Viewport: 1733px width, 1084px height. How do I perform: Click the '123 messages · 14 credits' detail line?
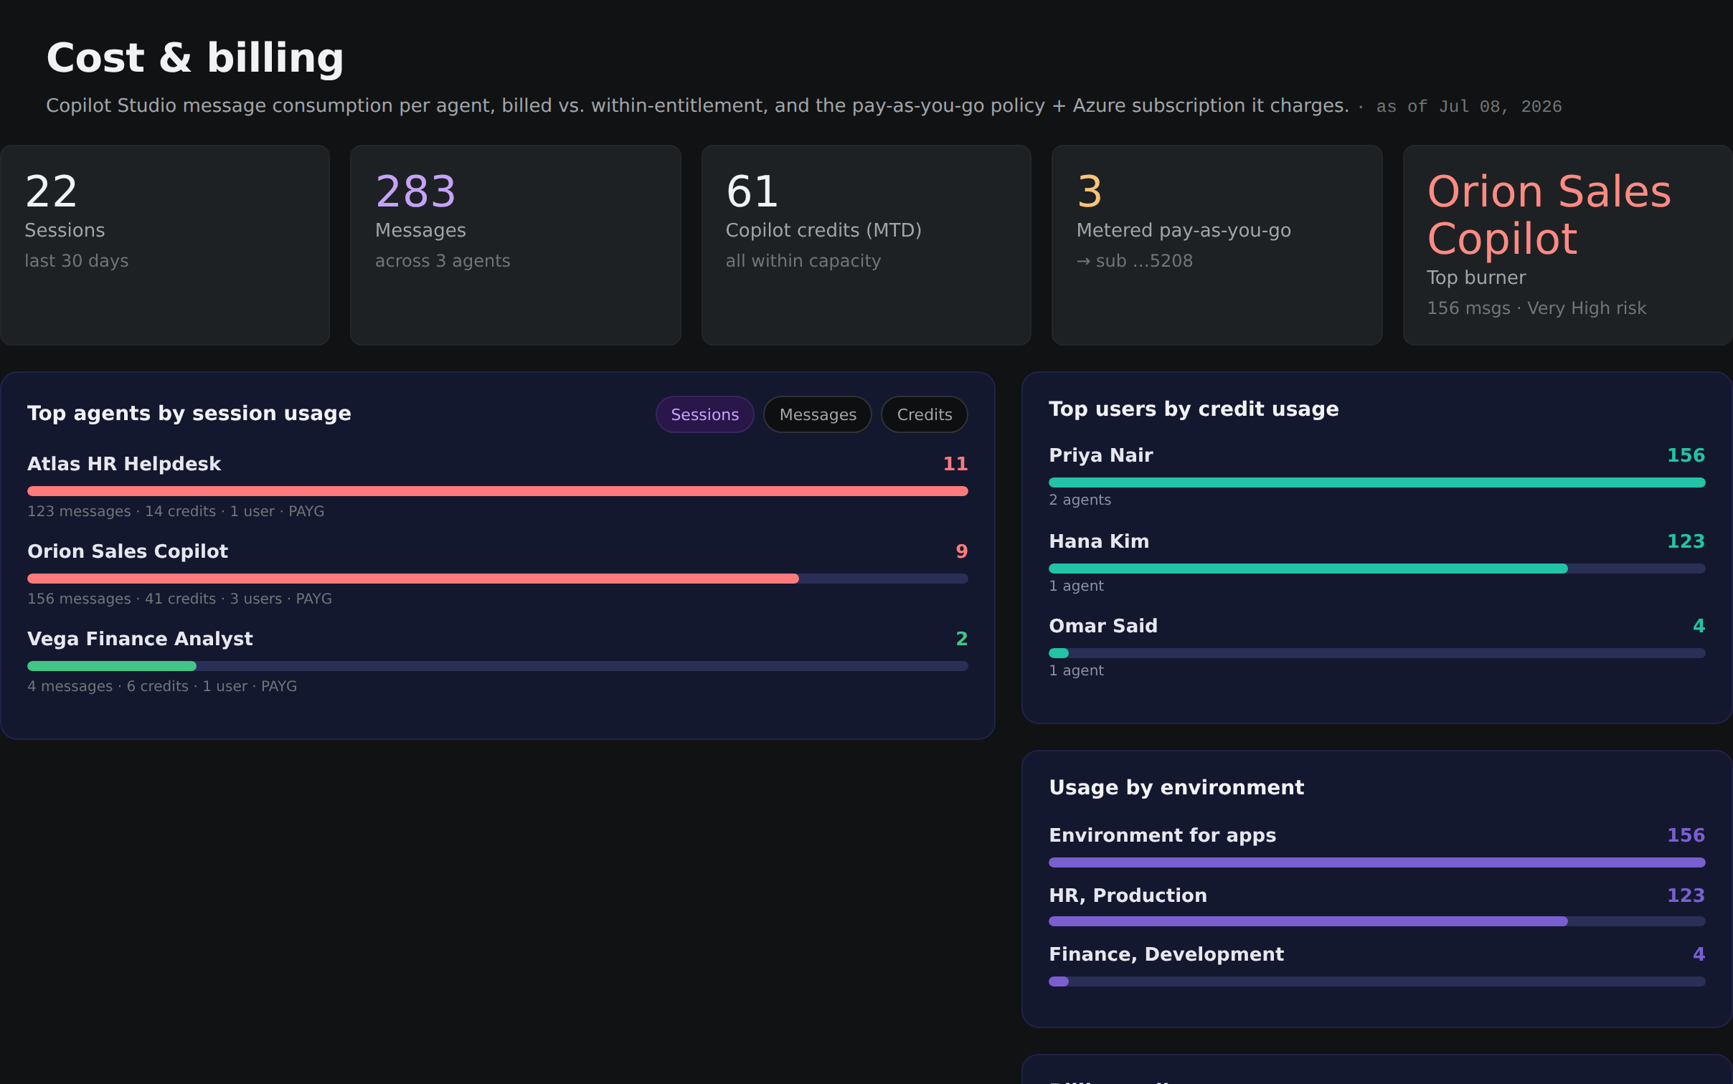(176, 511)
